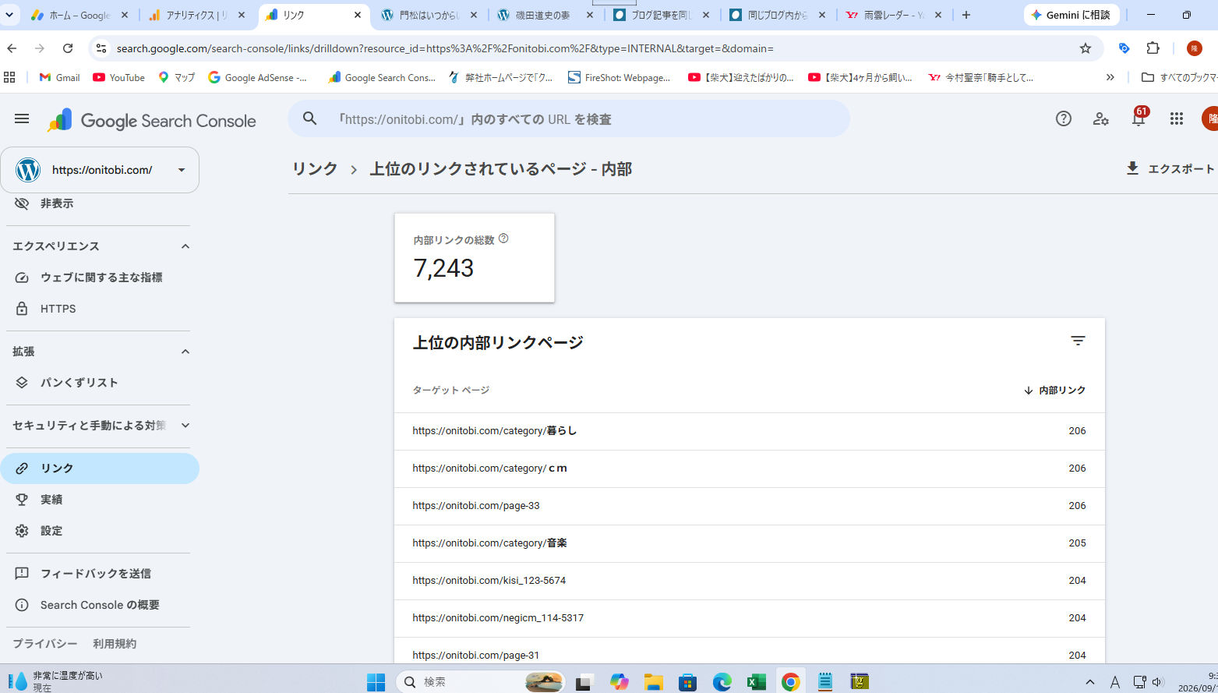Image resolution: width=1218 pixels, height=693 pixels.
Task: Select the 実績 sidebar item
Action: coord(100,500)
